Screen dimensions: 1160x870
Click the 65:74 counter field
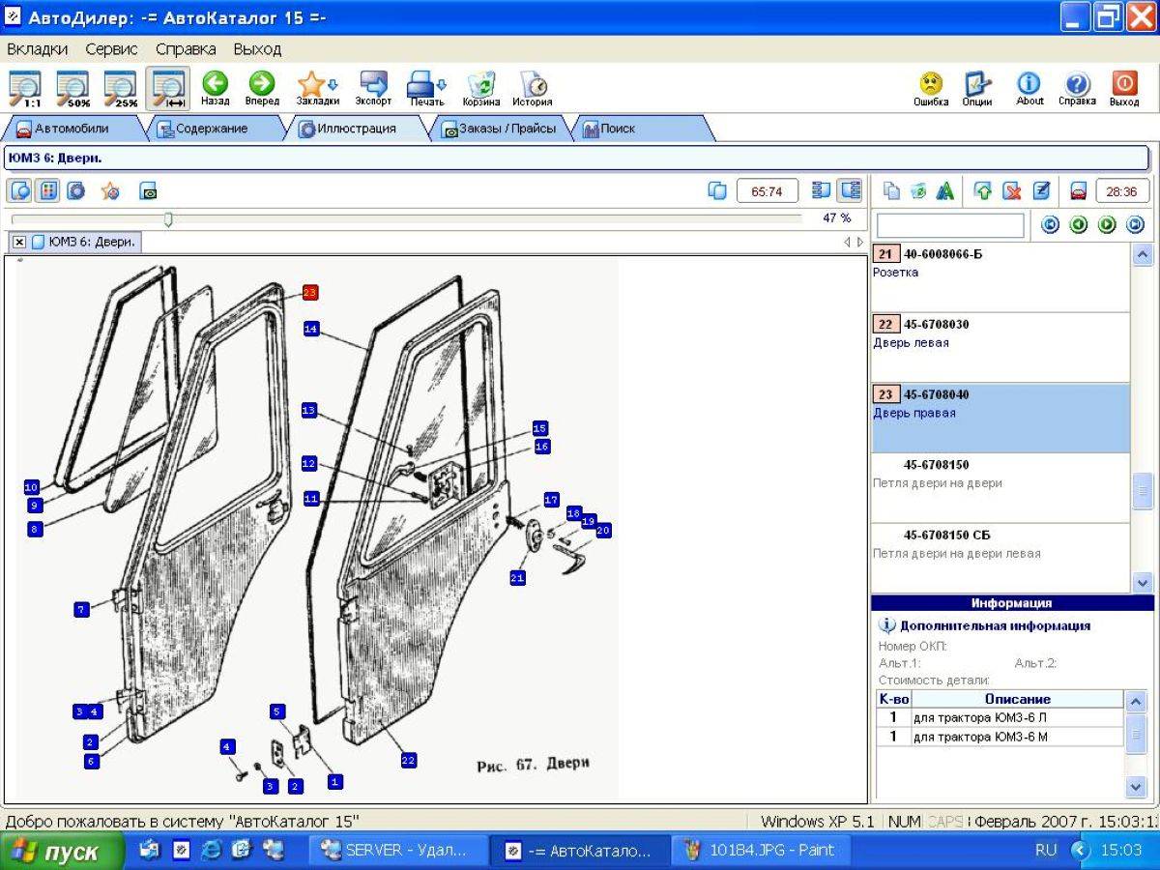767,191
